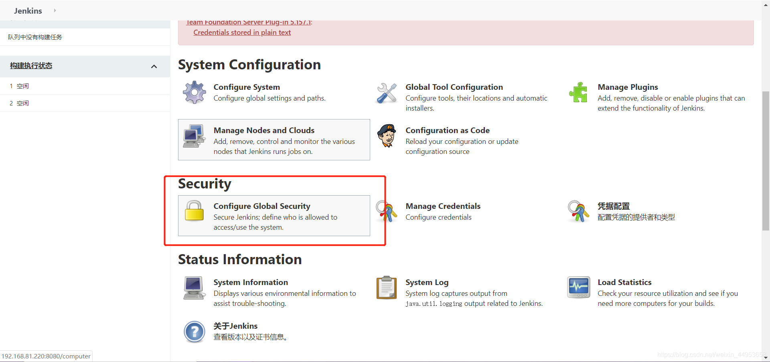Click 'Configure global settings and paths.' description

[x=269, y=98]
